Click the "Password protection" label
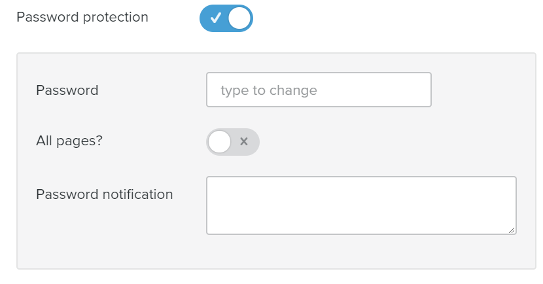Viewport: 543px width, 284px height. point(82,17)
